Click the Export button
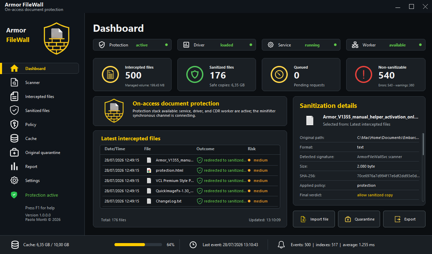The height and width of the screenshot is (254, 432). (x=404, y=219)
